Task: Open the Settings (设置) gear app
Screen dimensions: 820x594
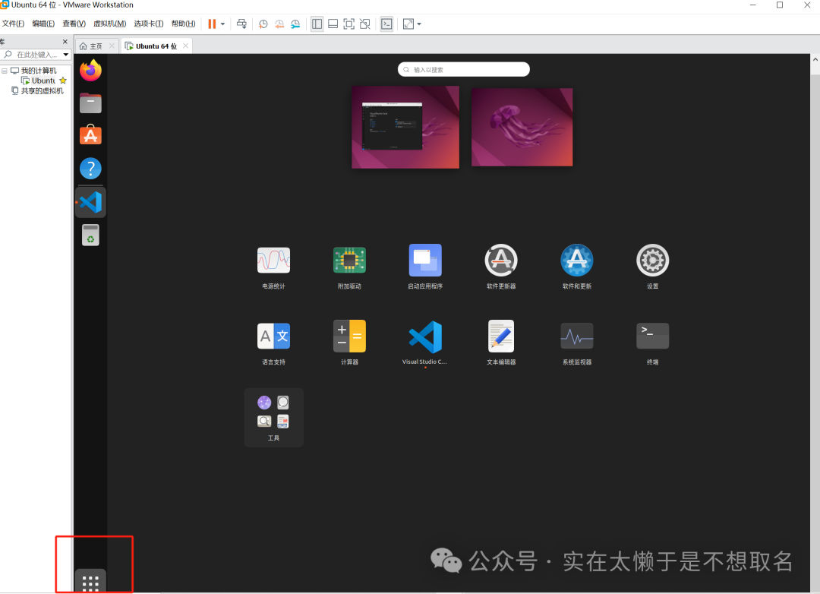Action: pos(652,261)
